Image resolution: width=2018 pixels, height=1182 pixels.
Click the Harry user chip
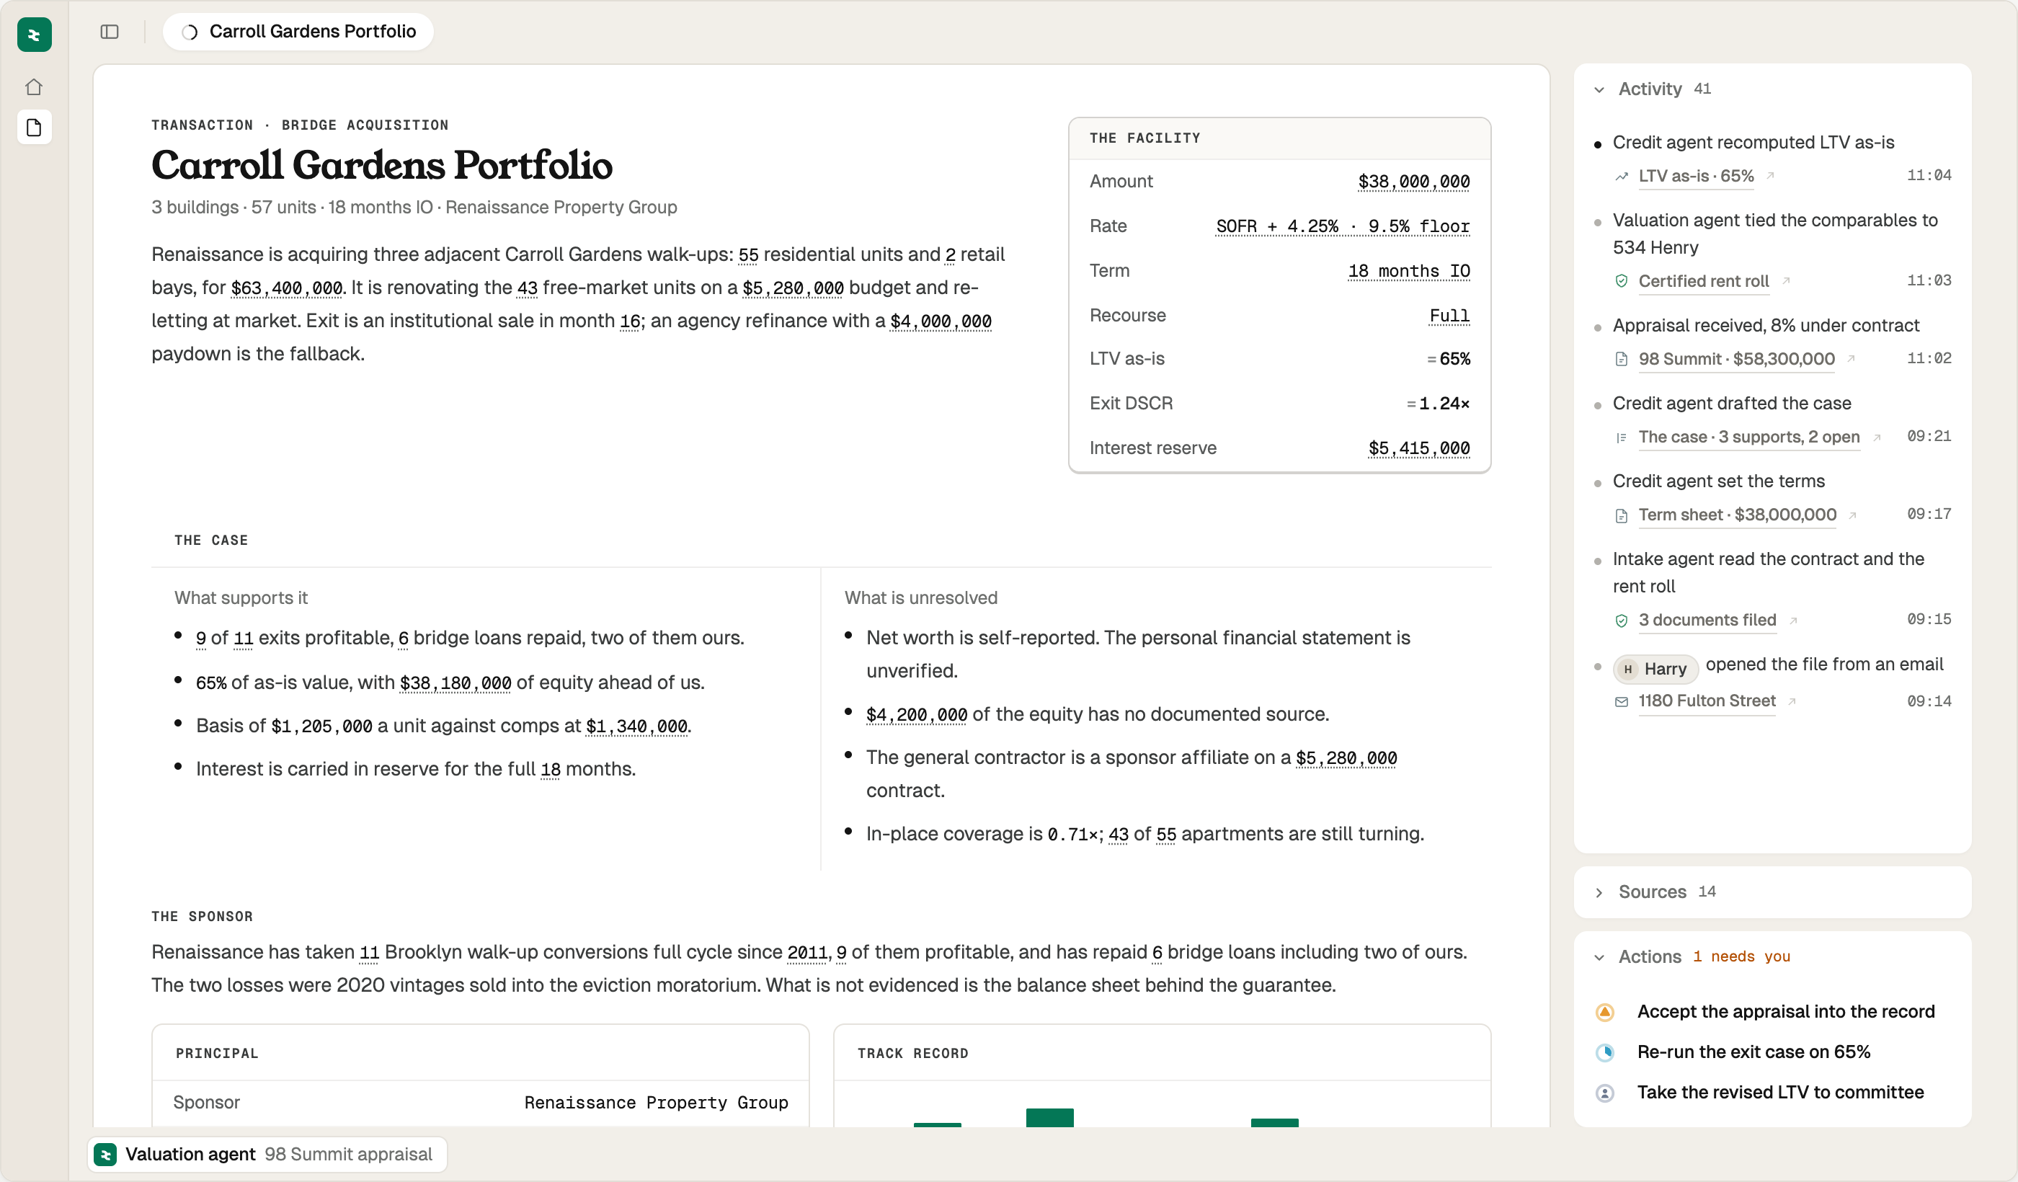(x=1655, y=669)
